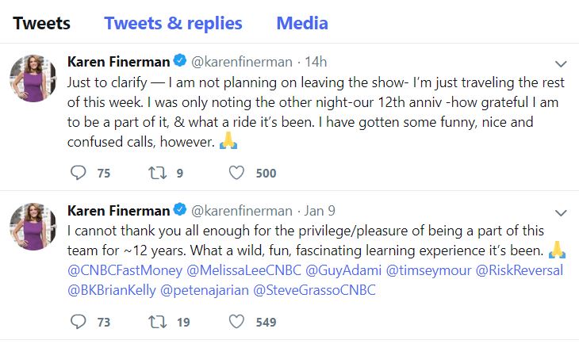
Task: Click verified badge on second tweet
Action: (180, 211)
